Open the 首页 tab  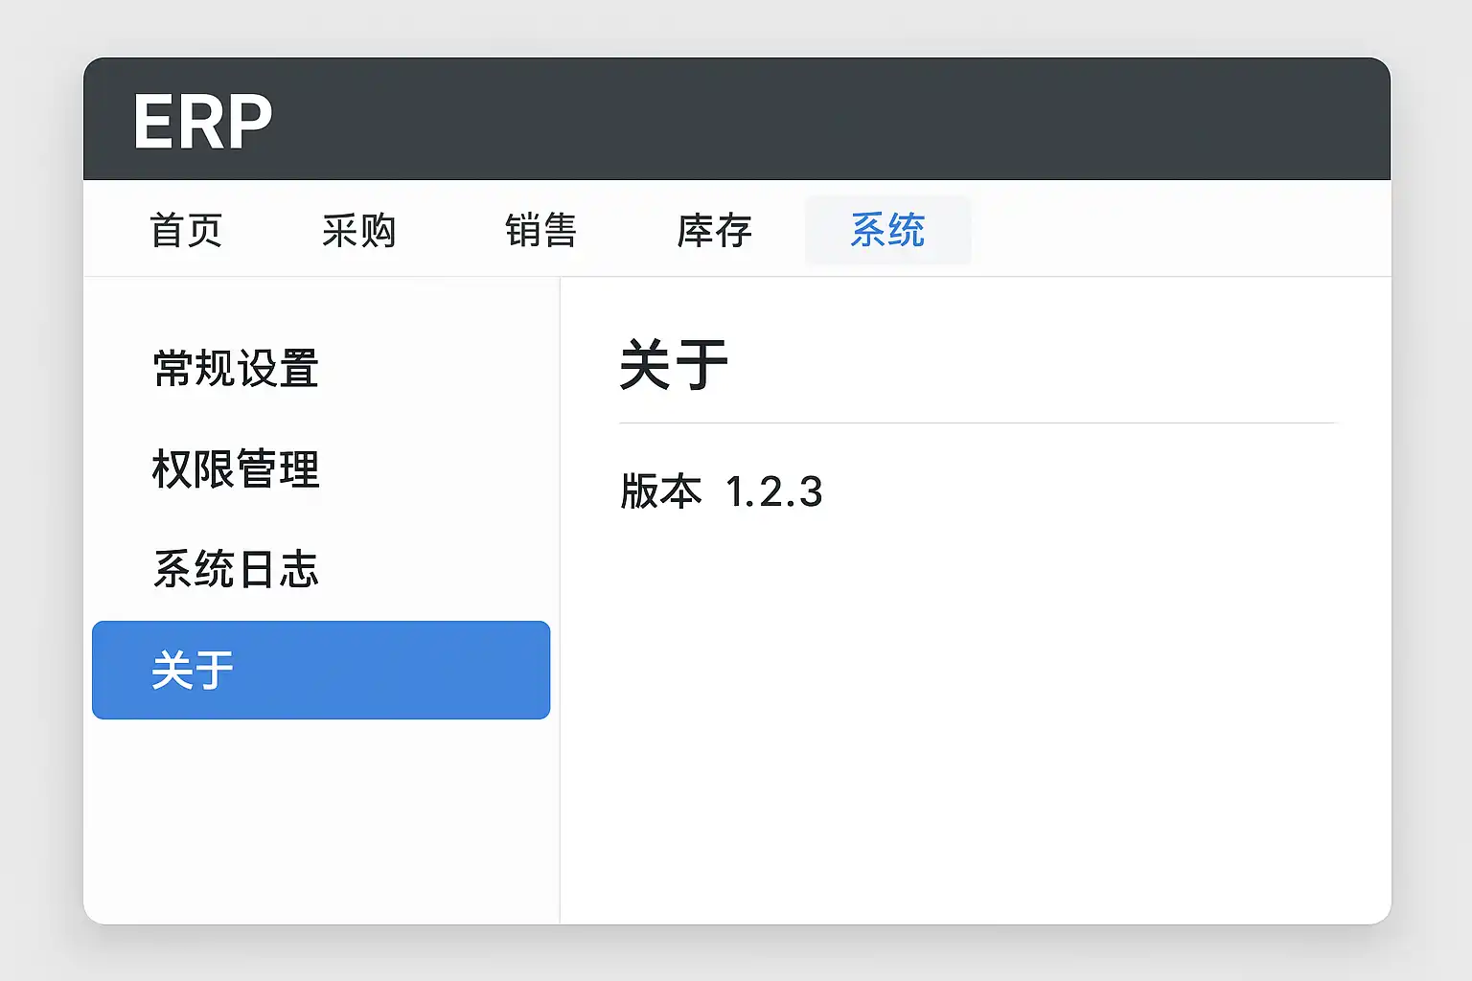(186, 231)
